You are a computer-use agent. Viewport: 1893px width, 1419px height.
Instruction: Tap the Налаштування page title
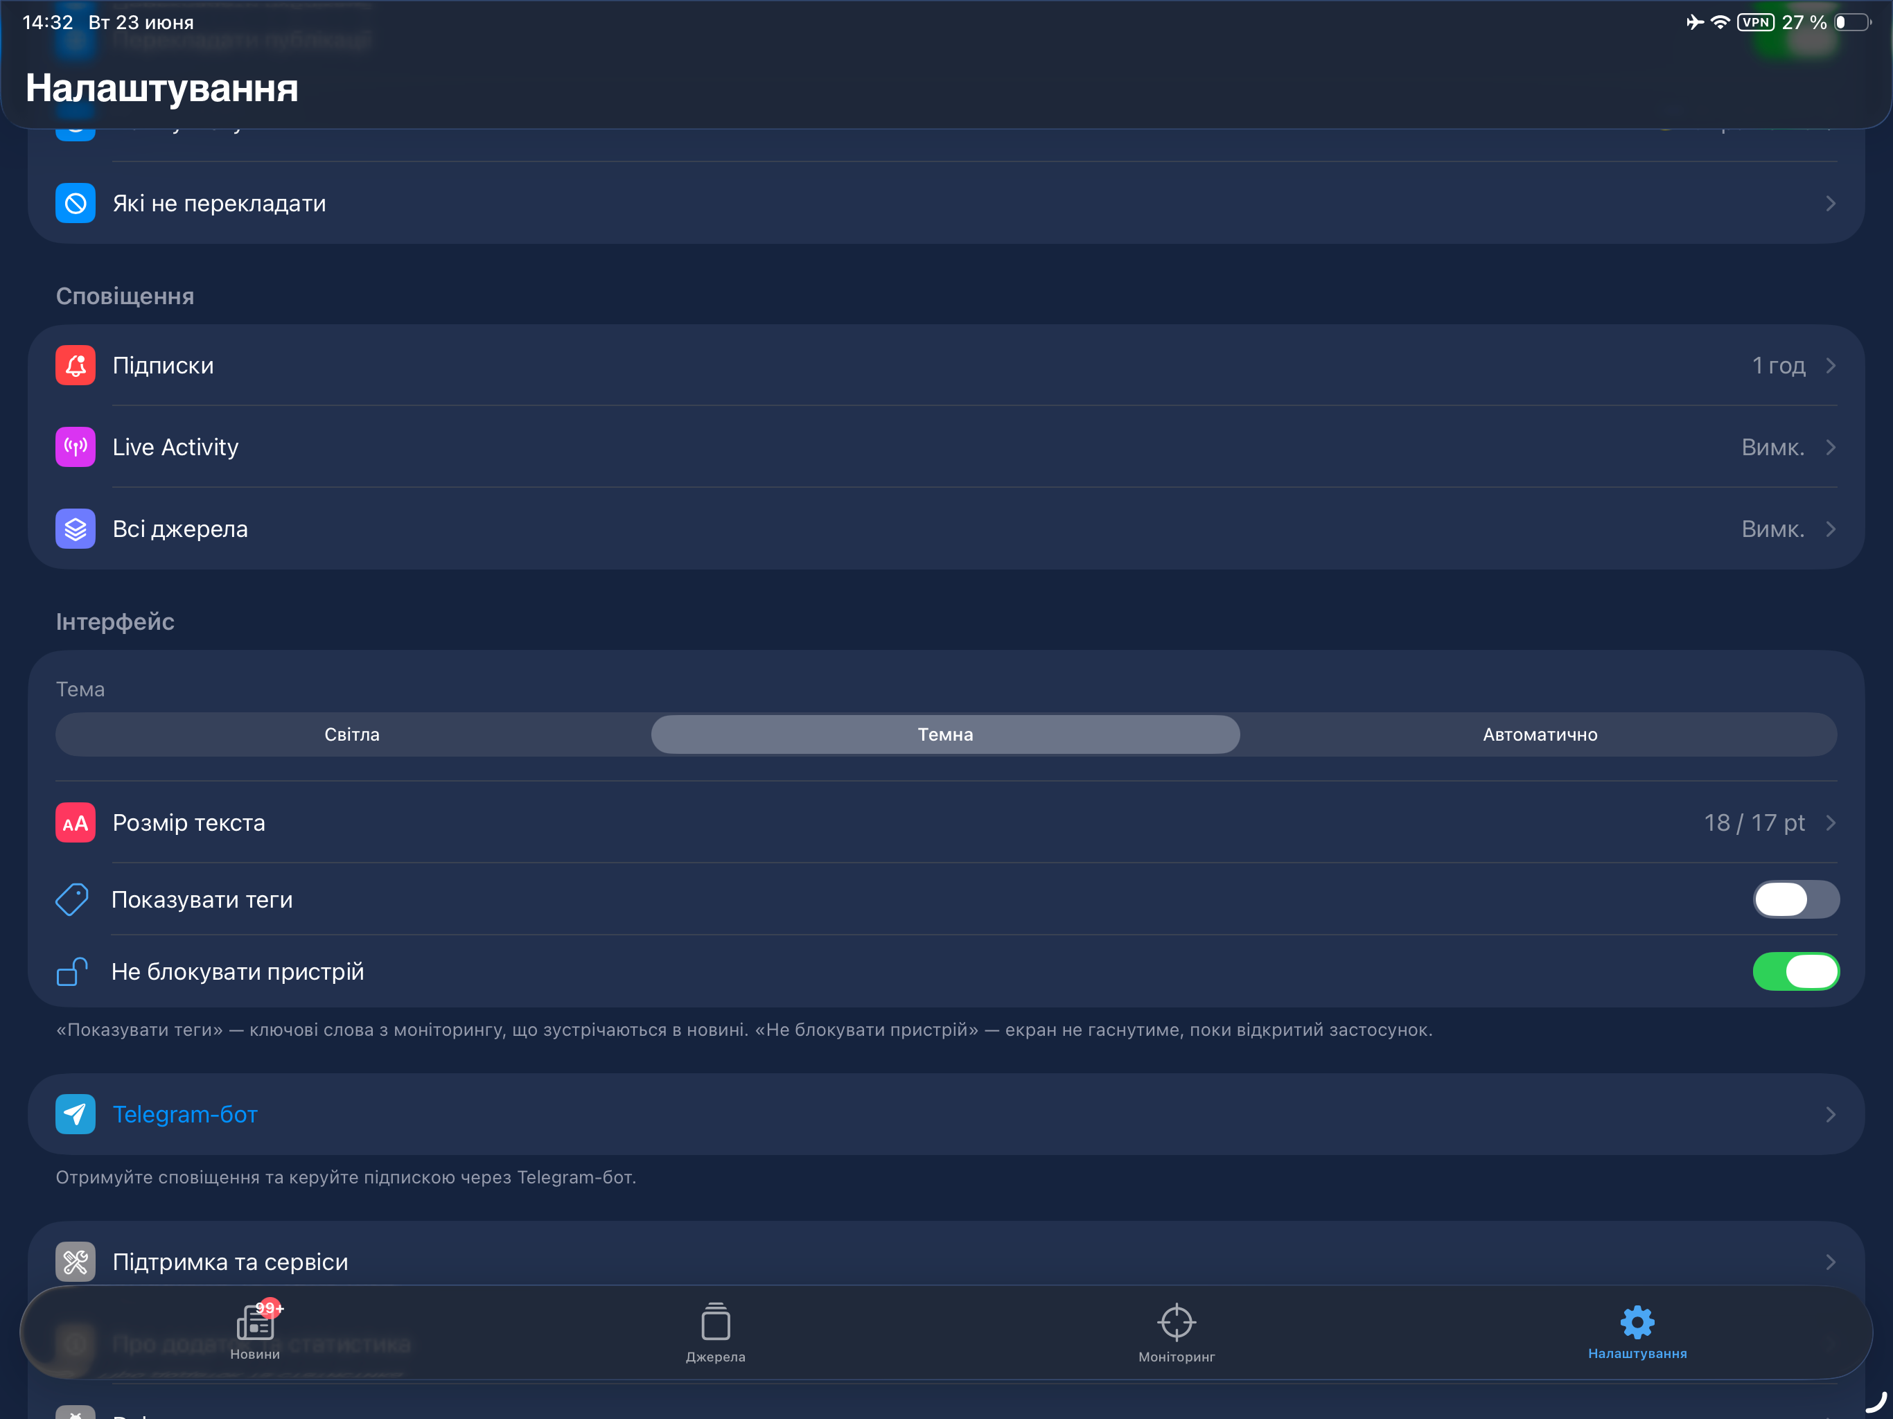tap(161, 87)
